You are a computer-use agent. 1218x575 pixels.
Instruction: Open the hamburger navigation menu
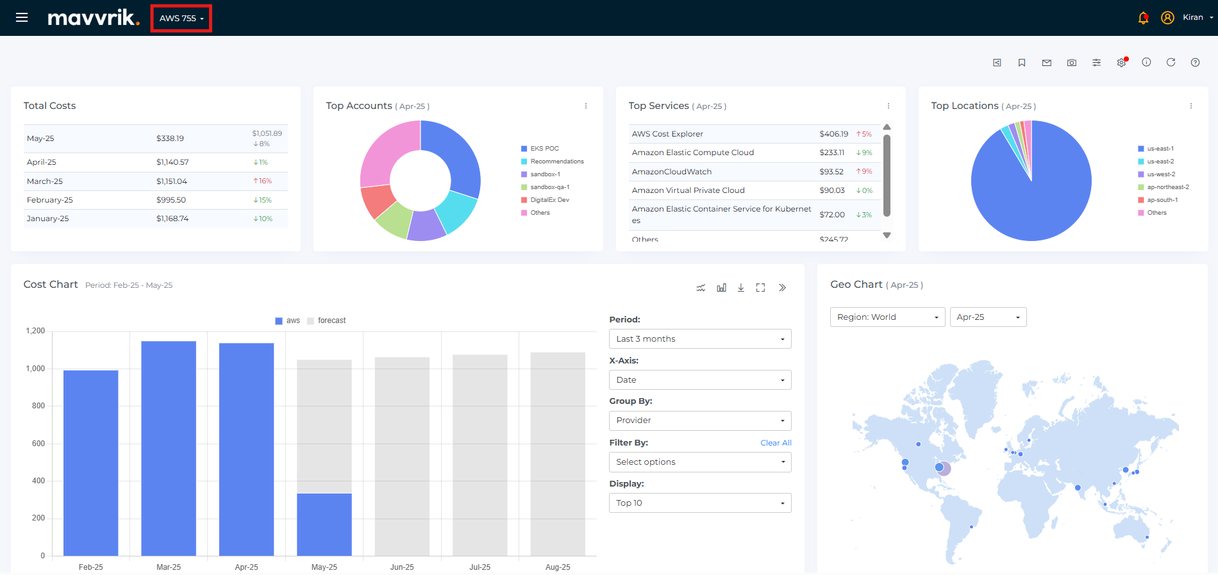tap(22, 17)
